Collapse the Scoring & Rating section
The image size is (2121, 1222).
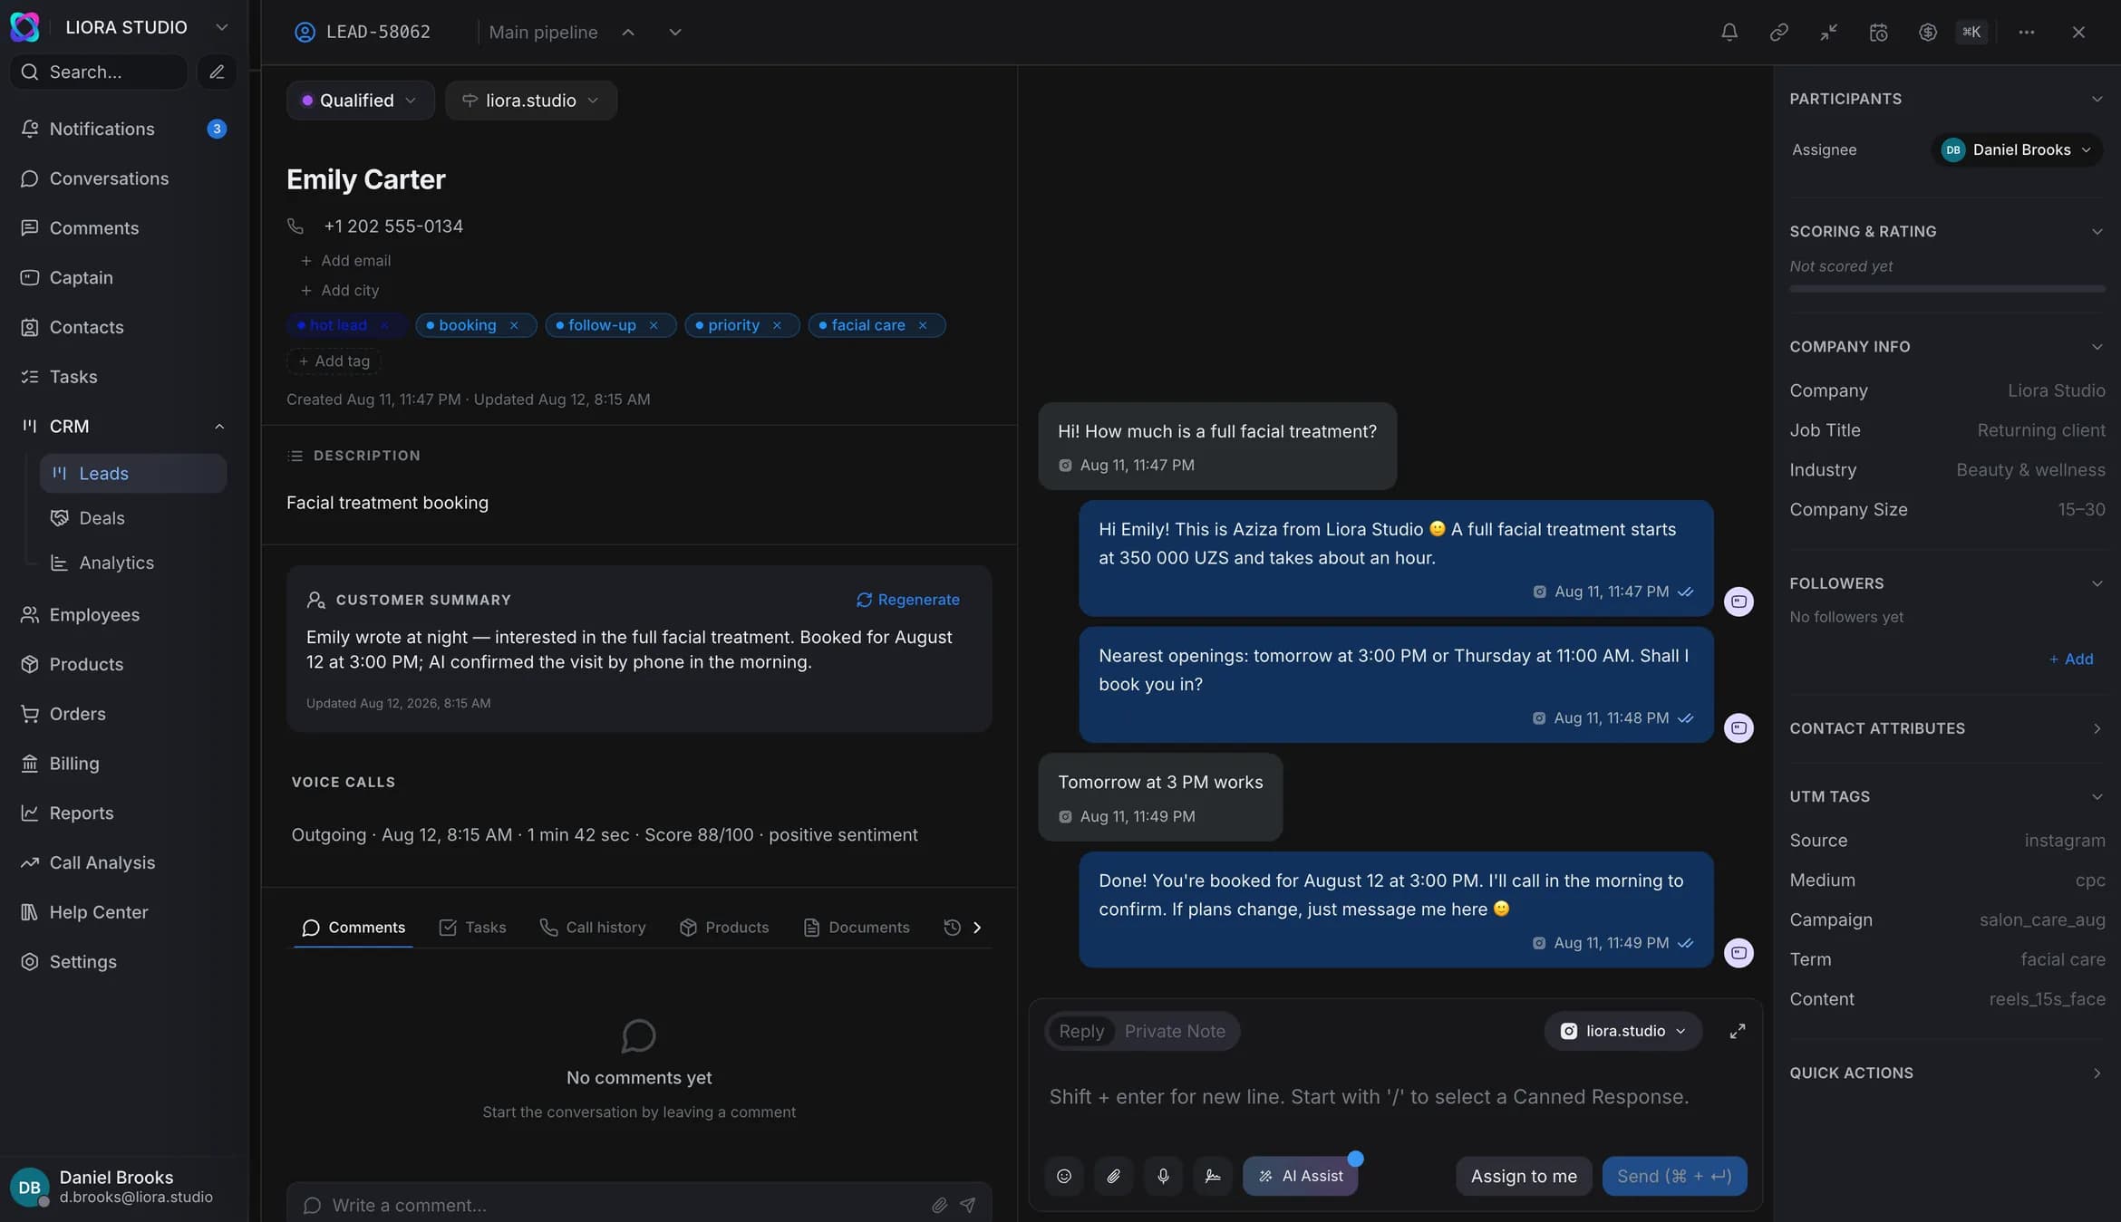click(x=2097, y=231)
